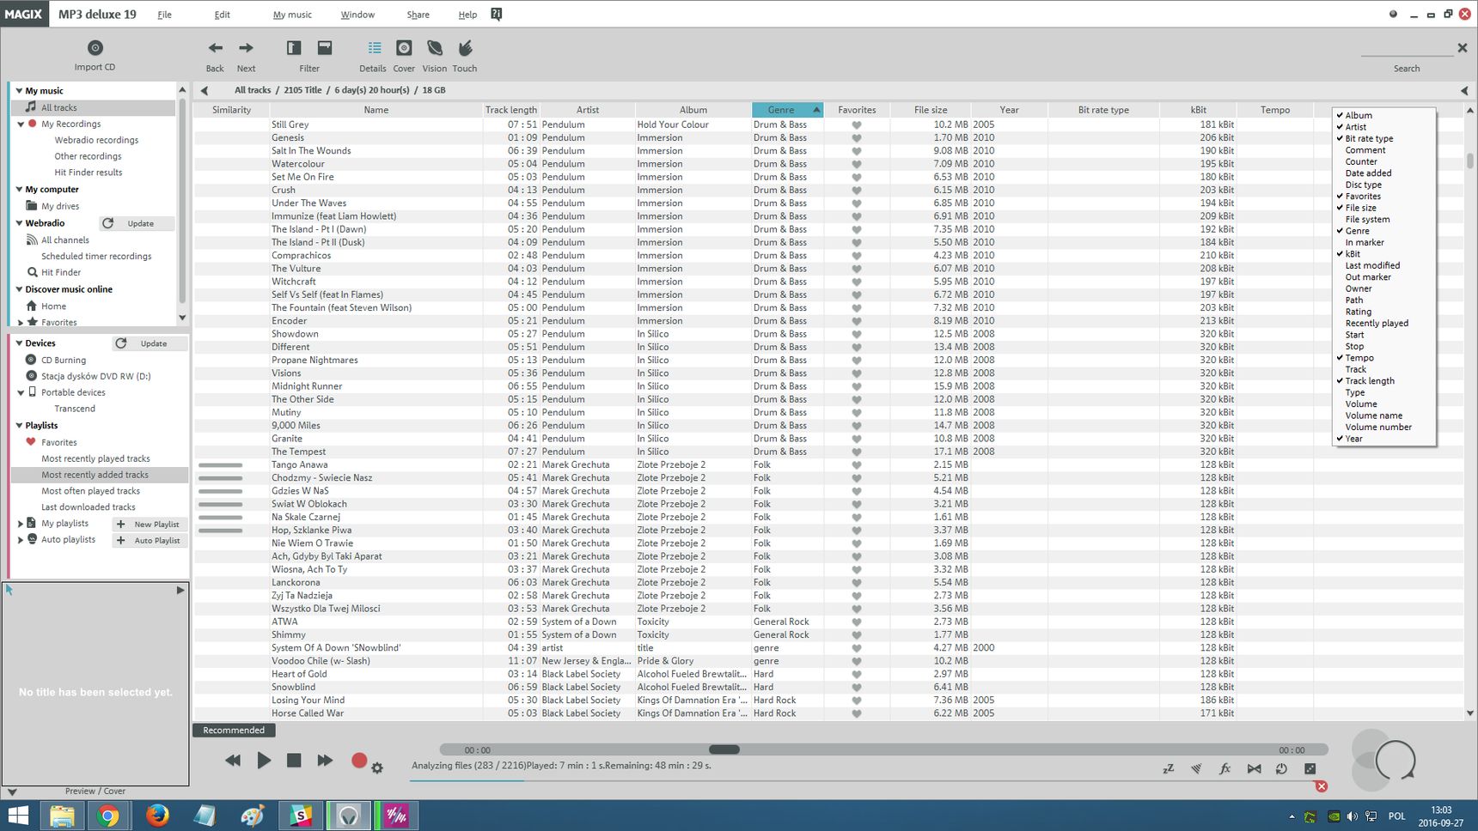1478x831 pixels.
Task: Start recording with the red button
Action: pos(359,760)
